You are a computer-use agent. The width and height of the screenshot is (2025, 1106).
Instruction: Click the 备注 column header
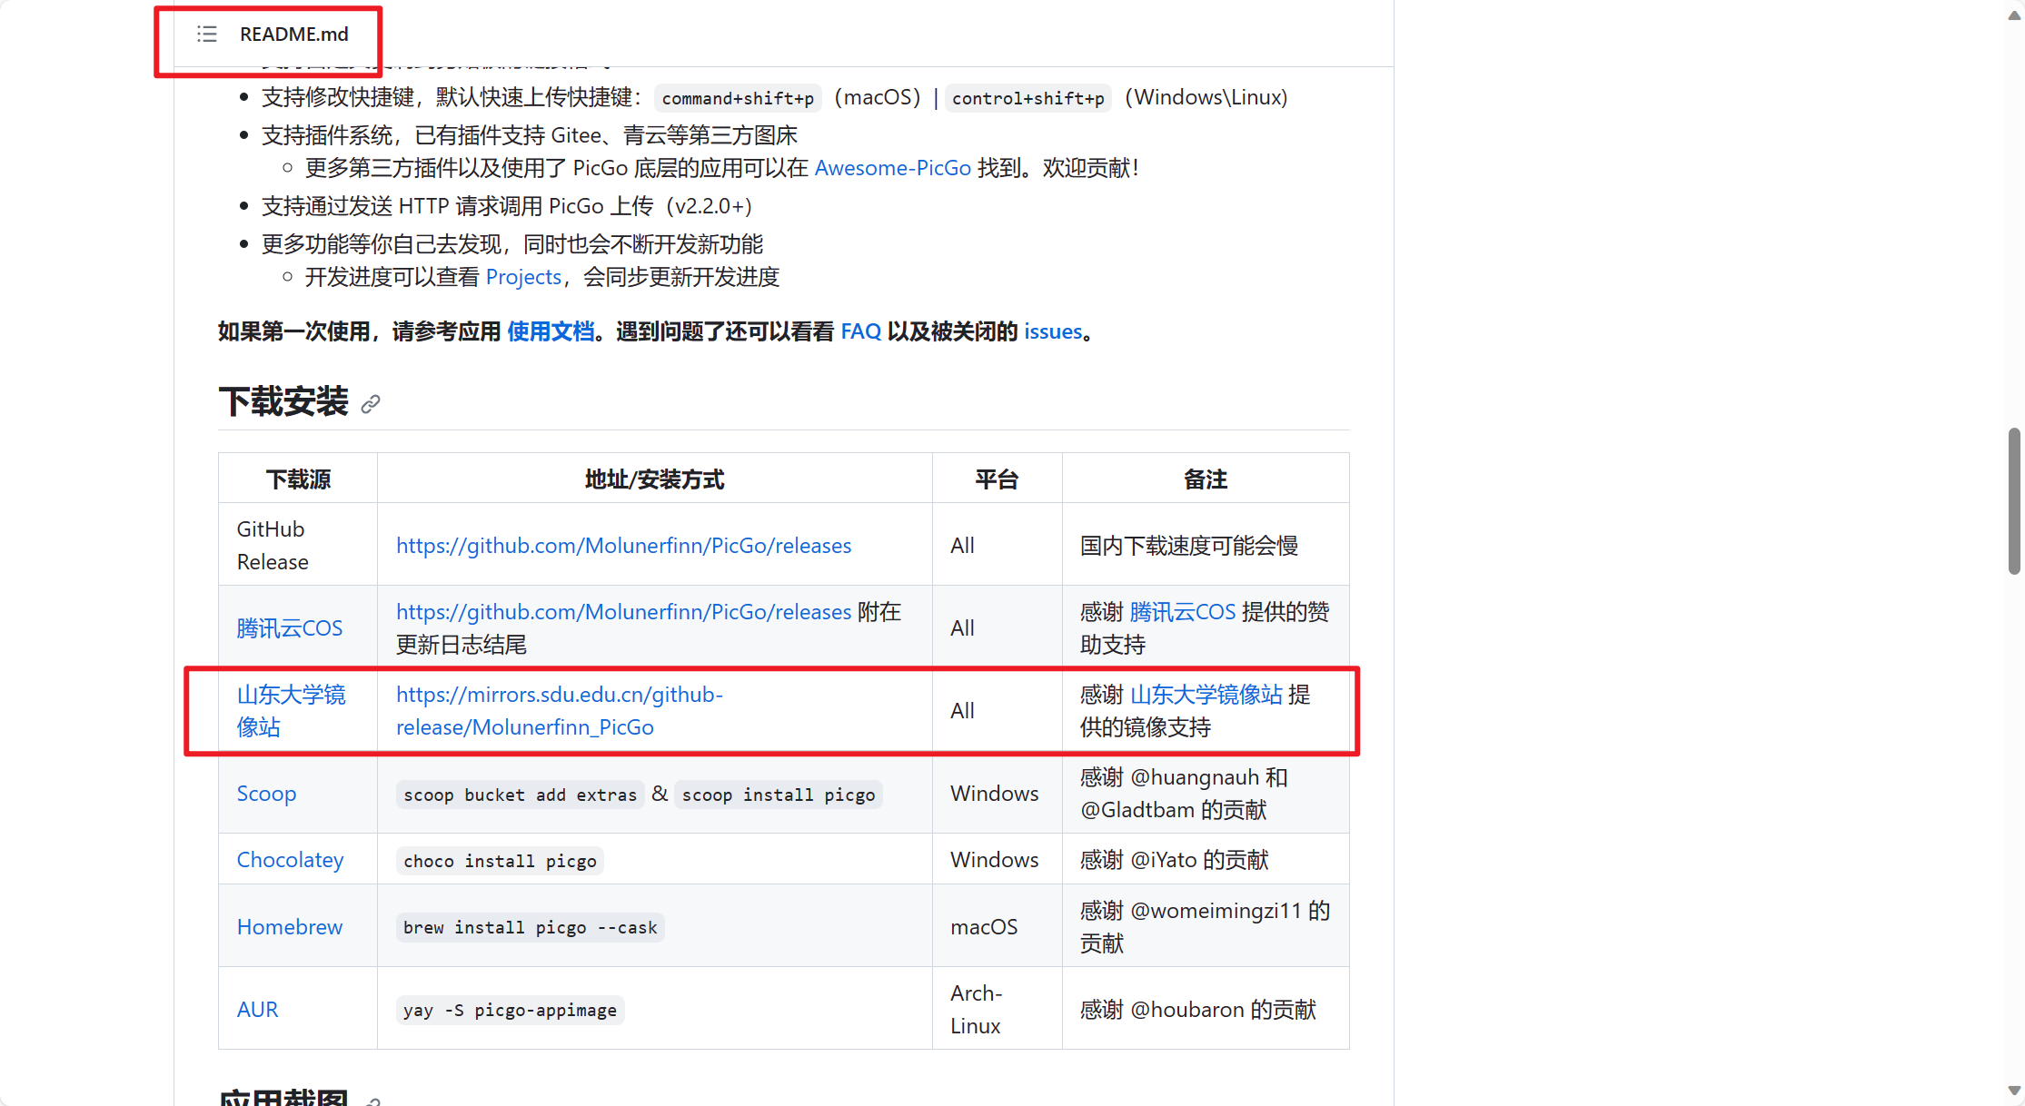click(x=1206, y=479)
